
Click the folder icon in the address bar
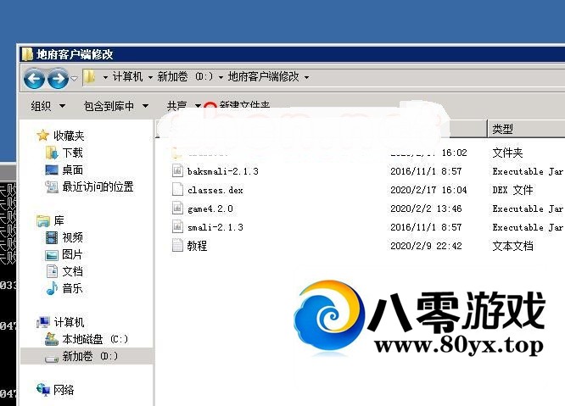(x=89, y=77)
